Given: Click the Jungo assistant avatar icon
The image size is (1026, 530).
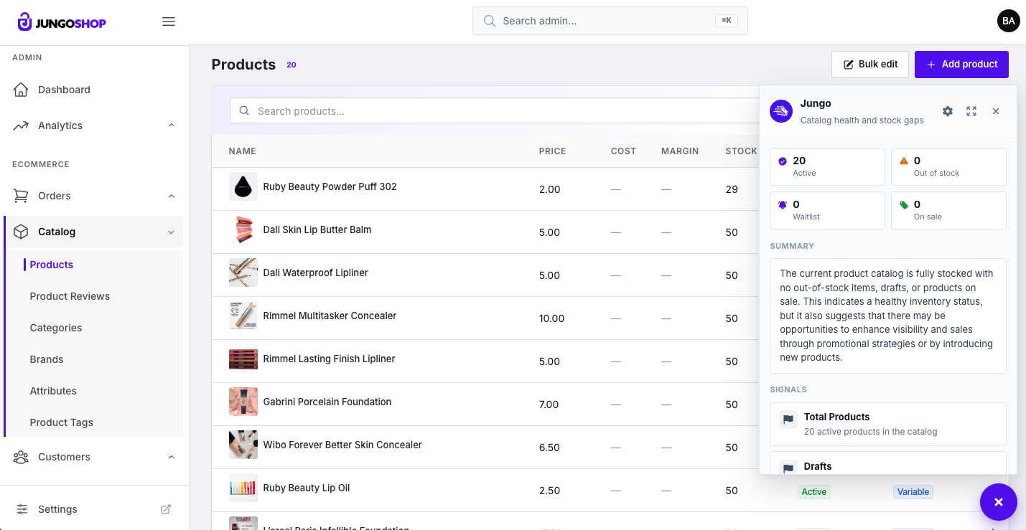Looking at the screenshot, I should (781, 111).
